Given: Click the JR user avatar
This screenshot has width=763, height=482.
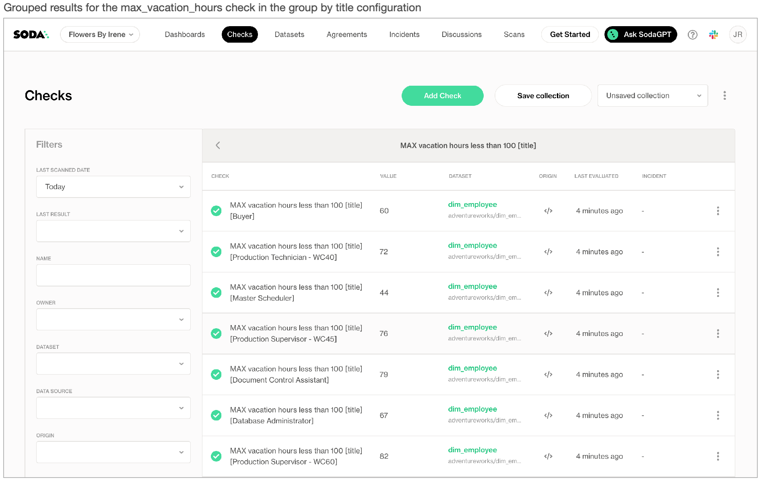Looking at the screenshot, I should tap(737, 35).
